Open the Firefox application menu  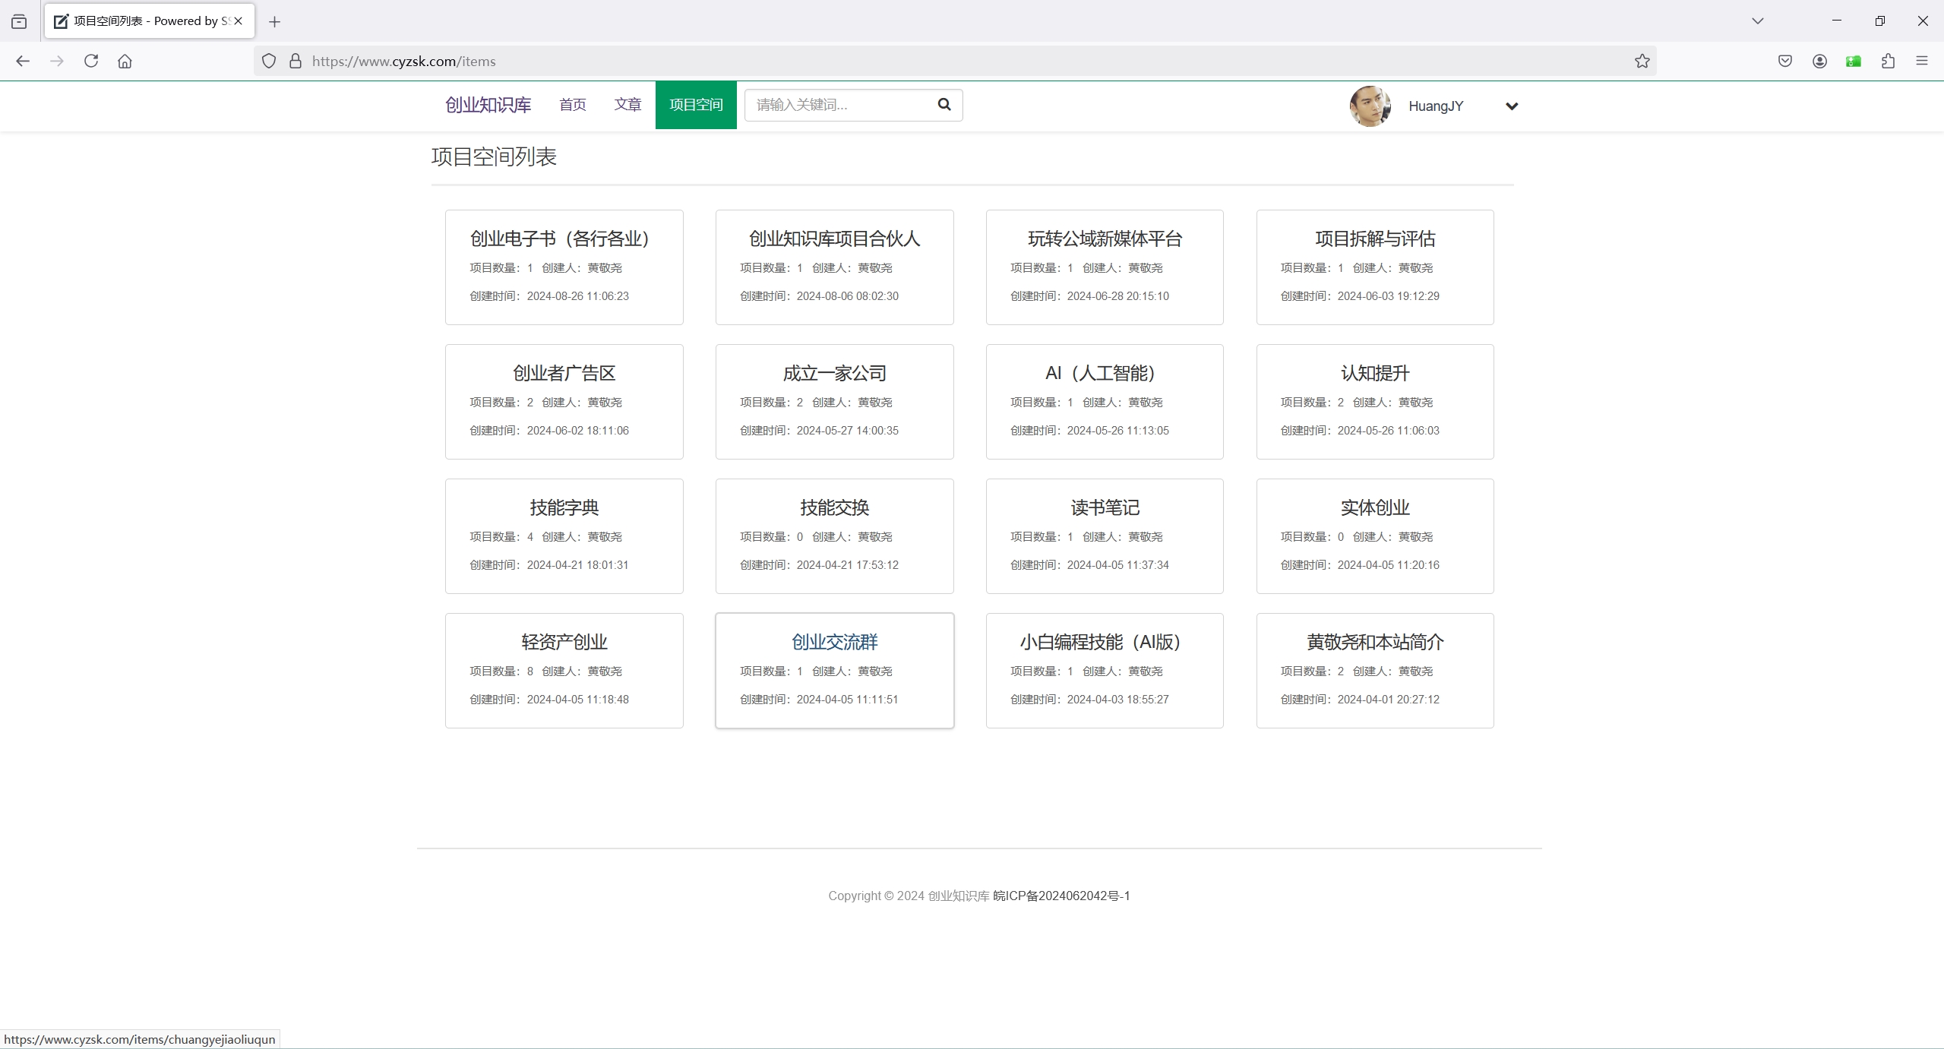[1922, 61]
